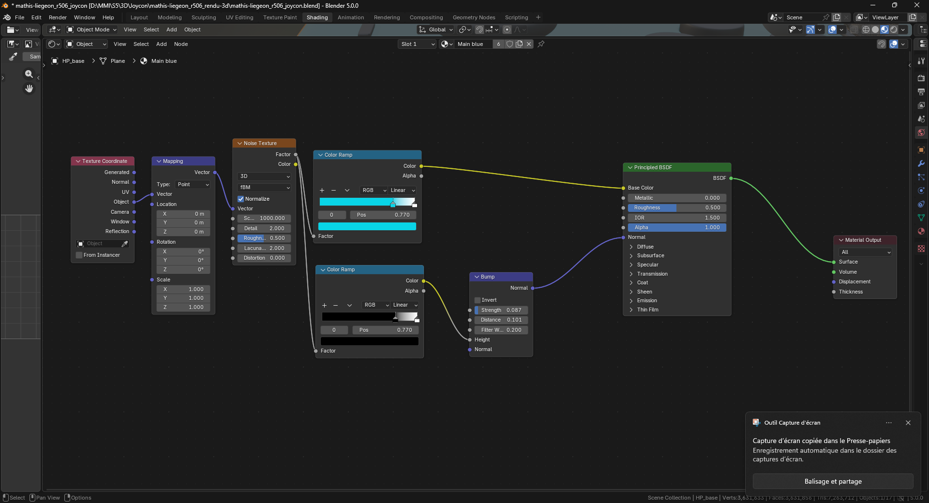Switch to the Compositing workspace tab
Viewport: 929px width, 503px height.
click(426, 17)
